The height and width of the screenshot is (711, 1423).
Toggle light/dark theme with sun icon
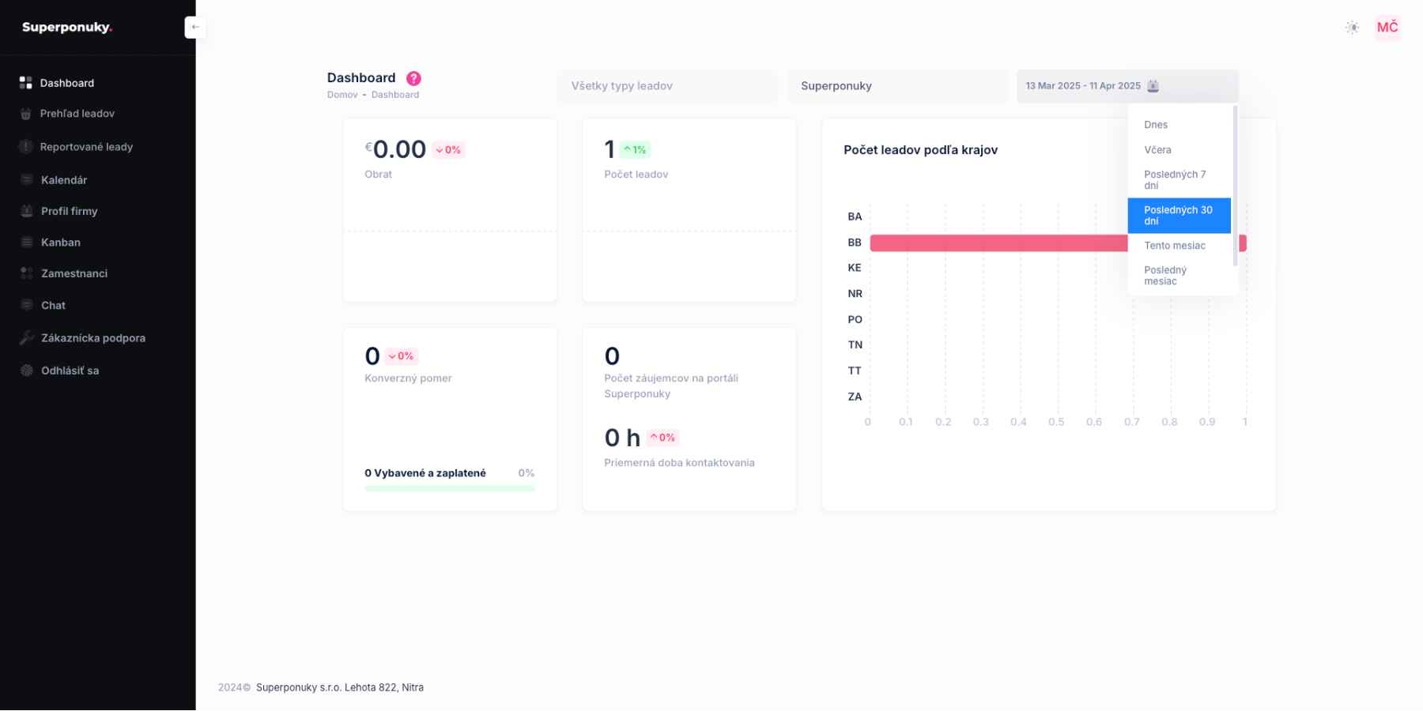point(1353,28)
